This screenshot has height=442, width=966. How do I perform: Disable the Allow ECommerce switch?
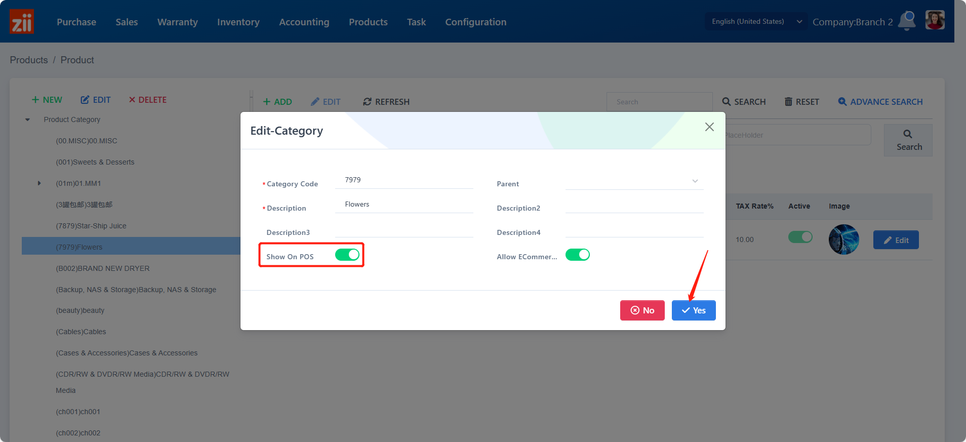pyautogui.click(x=577, y=255)
